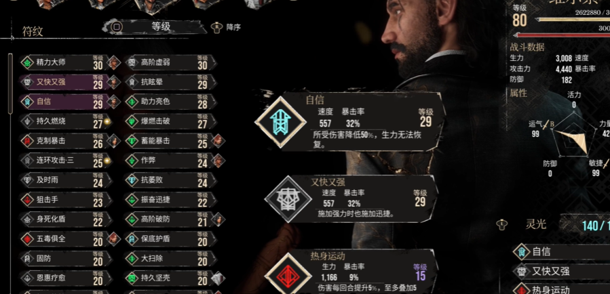Open the 等级 sort selector
Screen dimensions: 610x294
155,27
